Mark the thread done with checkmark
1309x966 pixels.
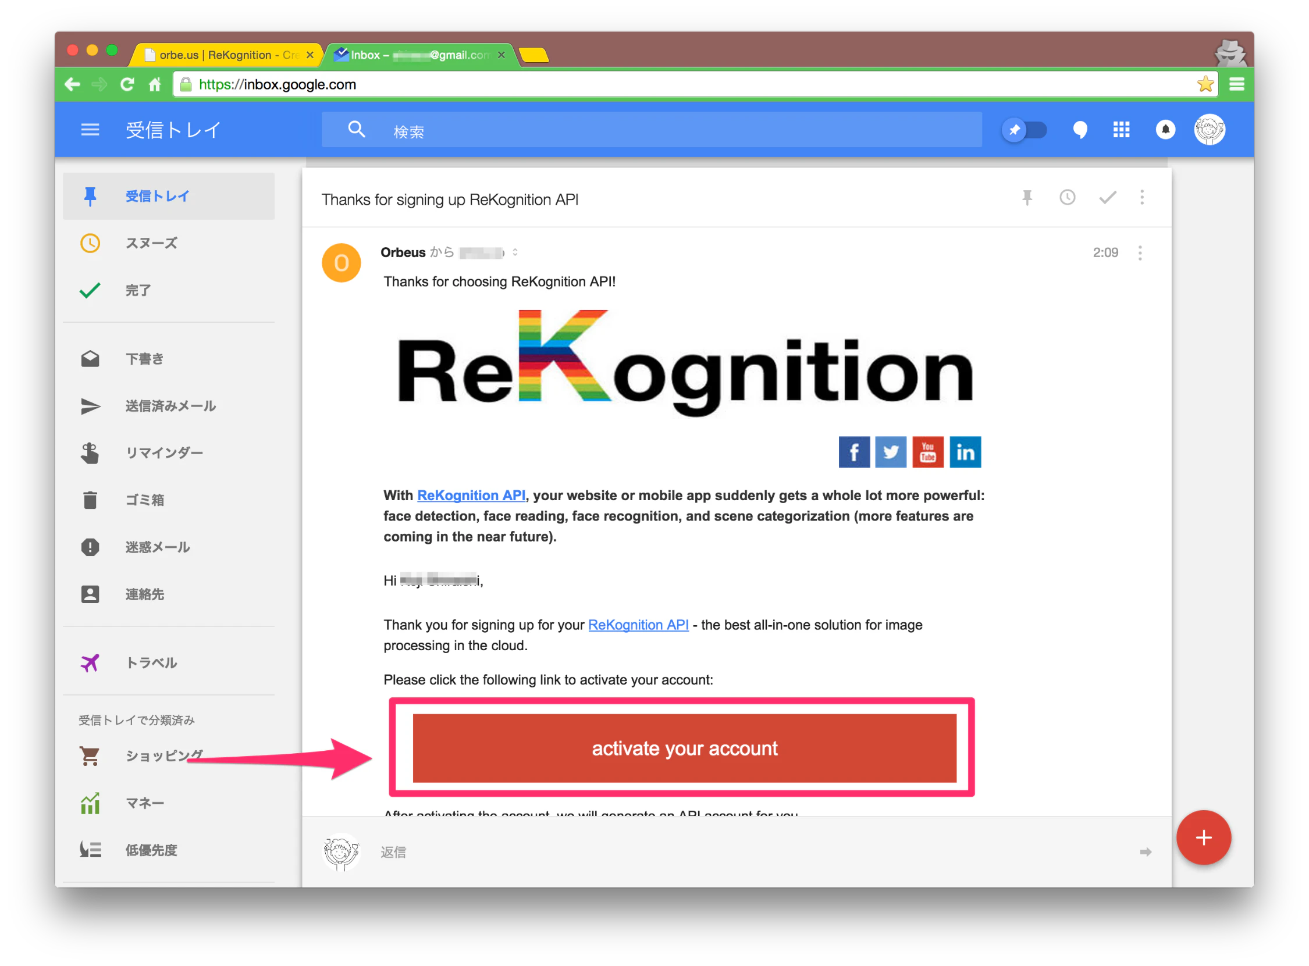[1107, 198]
